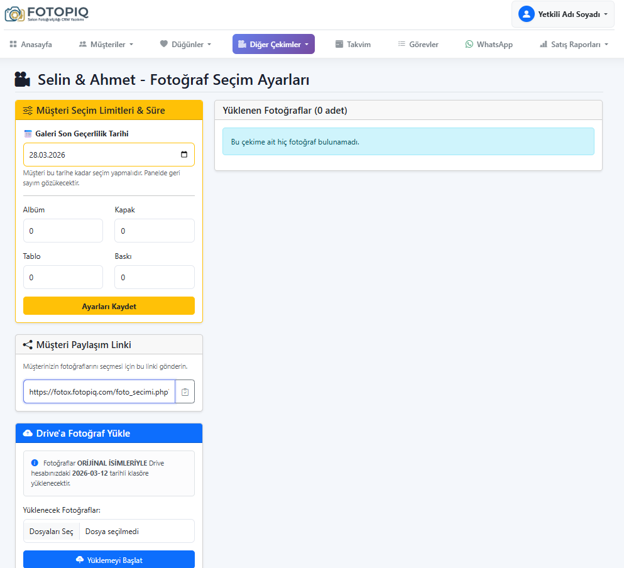The image size is (624, 568).
Task: Expand the Satış Raporları menu
Action: (x=574, y=45)
